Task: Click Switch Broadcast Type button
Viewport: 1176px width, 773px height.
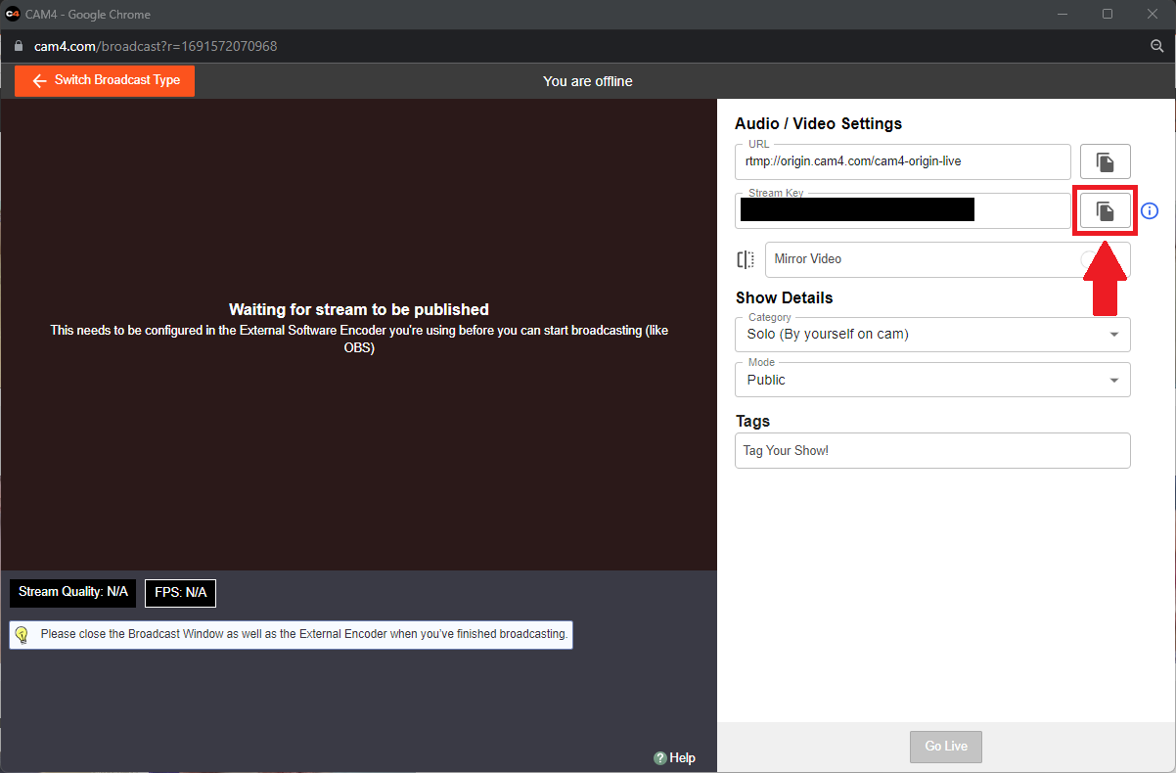Action: point(105,80)
